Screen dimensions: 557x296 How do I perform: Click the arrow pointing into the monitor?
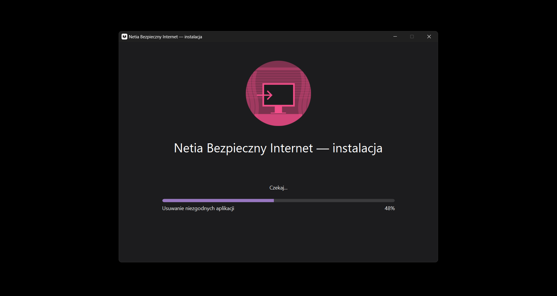point(265,95)
